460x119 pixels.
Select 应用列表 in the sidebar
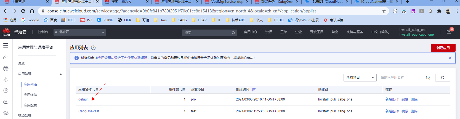(x=30, y=84)
